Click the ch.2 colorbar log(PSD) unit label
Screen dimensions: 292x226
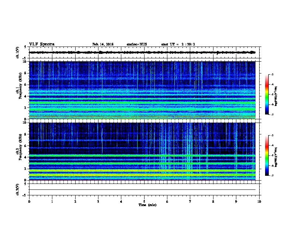pyautogui.click(x=276, y=157)
